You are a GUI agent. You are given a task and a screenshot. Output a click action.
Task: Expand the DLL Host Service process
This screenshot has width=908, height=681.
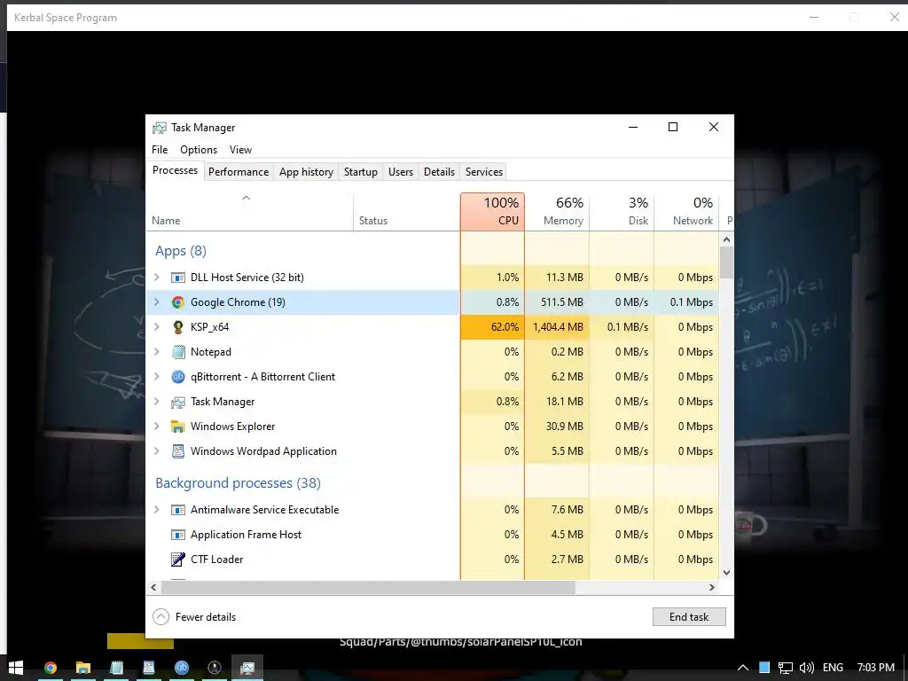[x=157, y=278]
